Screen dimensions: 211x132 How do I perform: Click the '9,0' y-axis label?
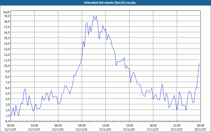[7, 71]
